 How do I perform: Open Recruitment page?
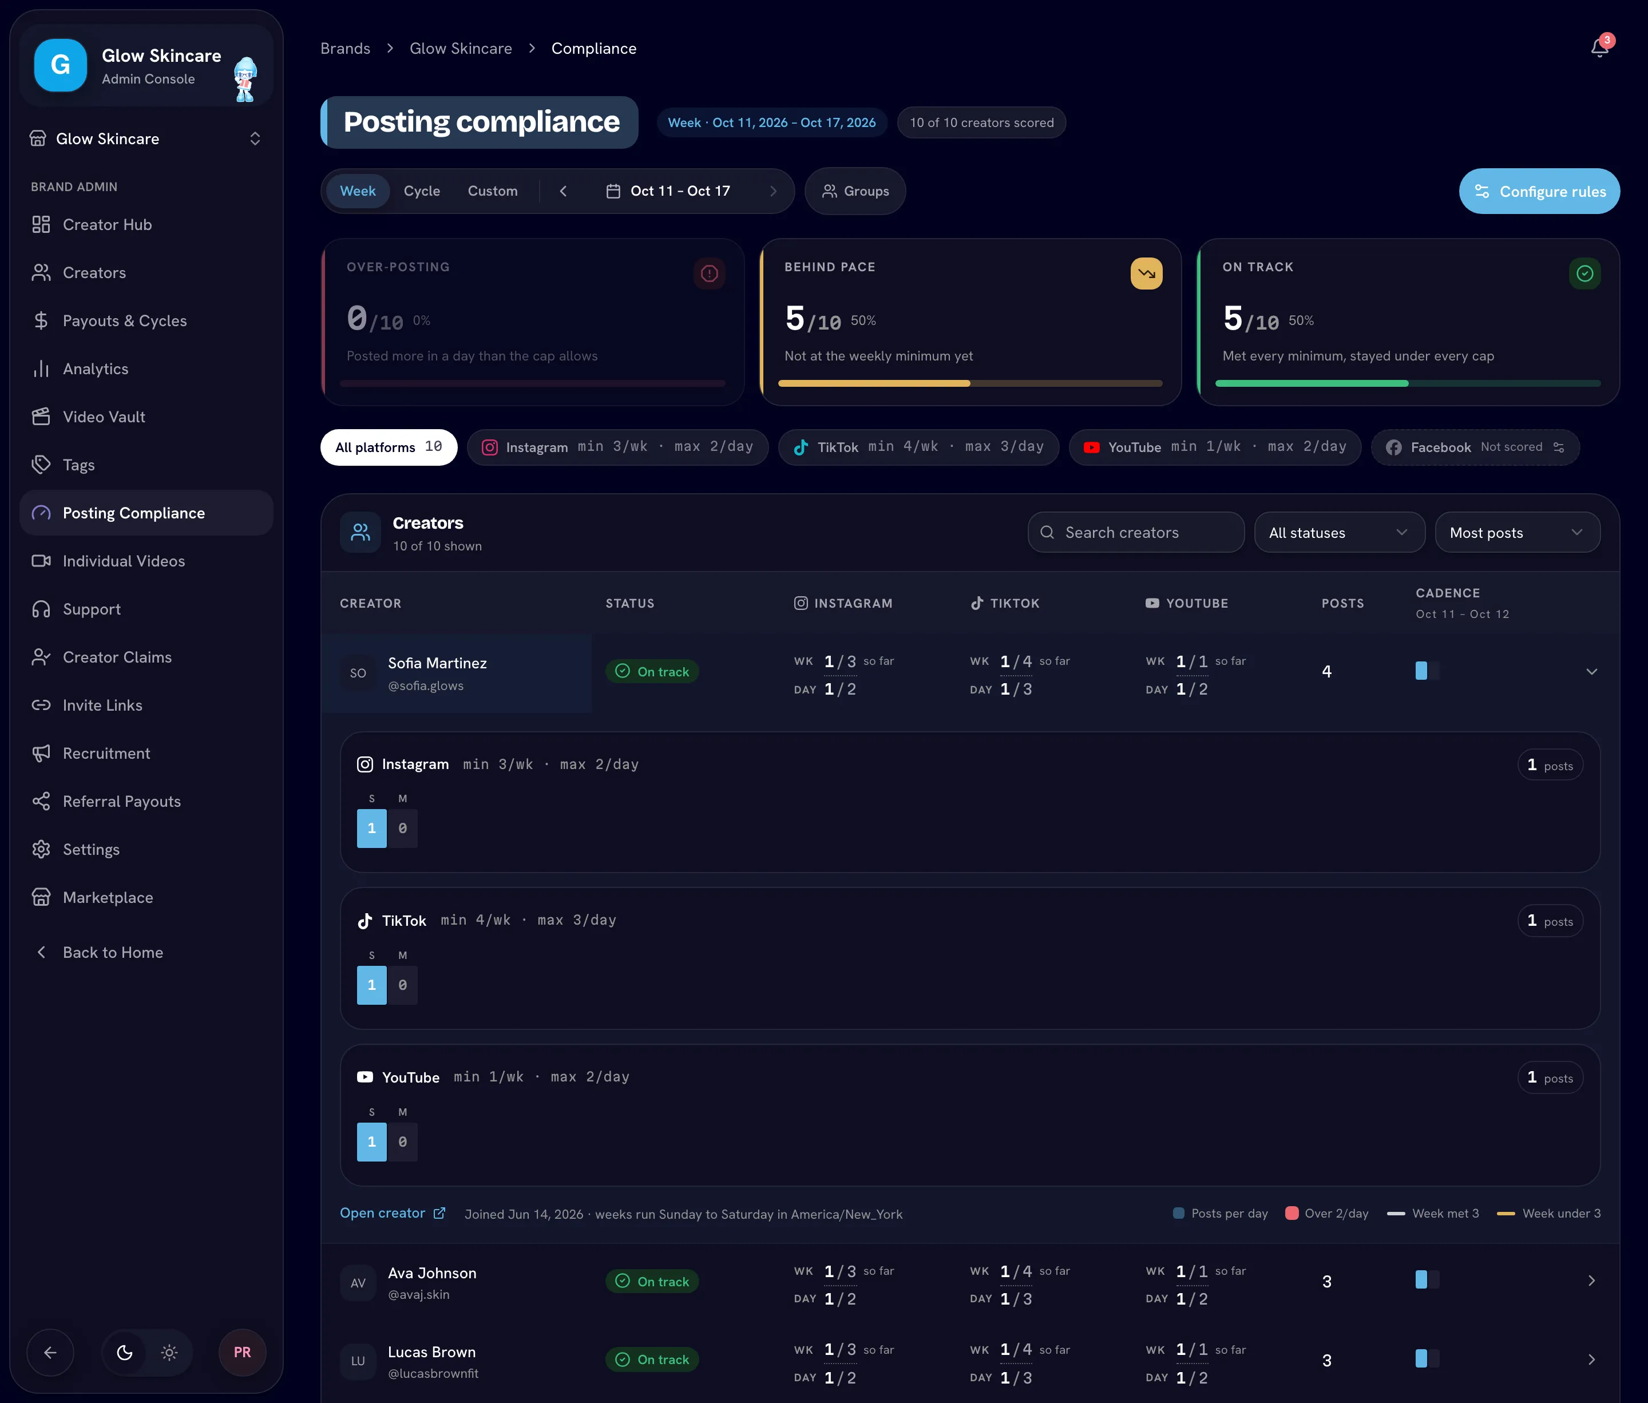click(146, 753)
